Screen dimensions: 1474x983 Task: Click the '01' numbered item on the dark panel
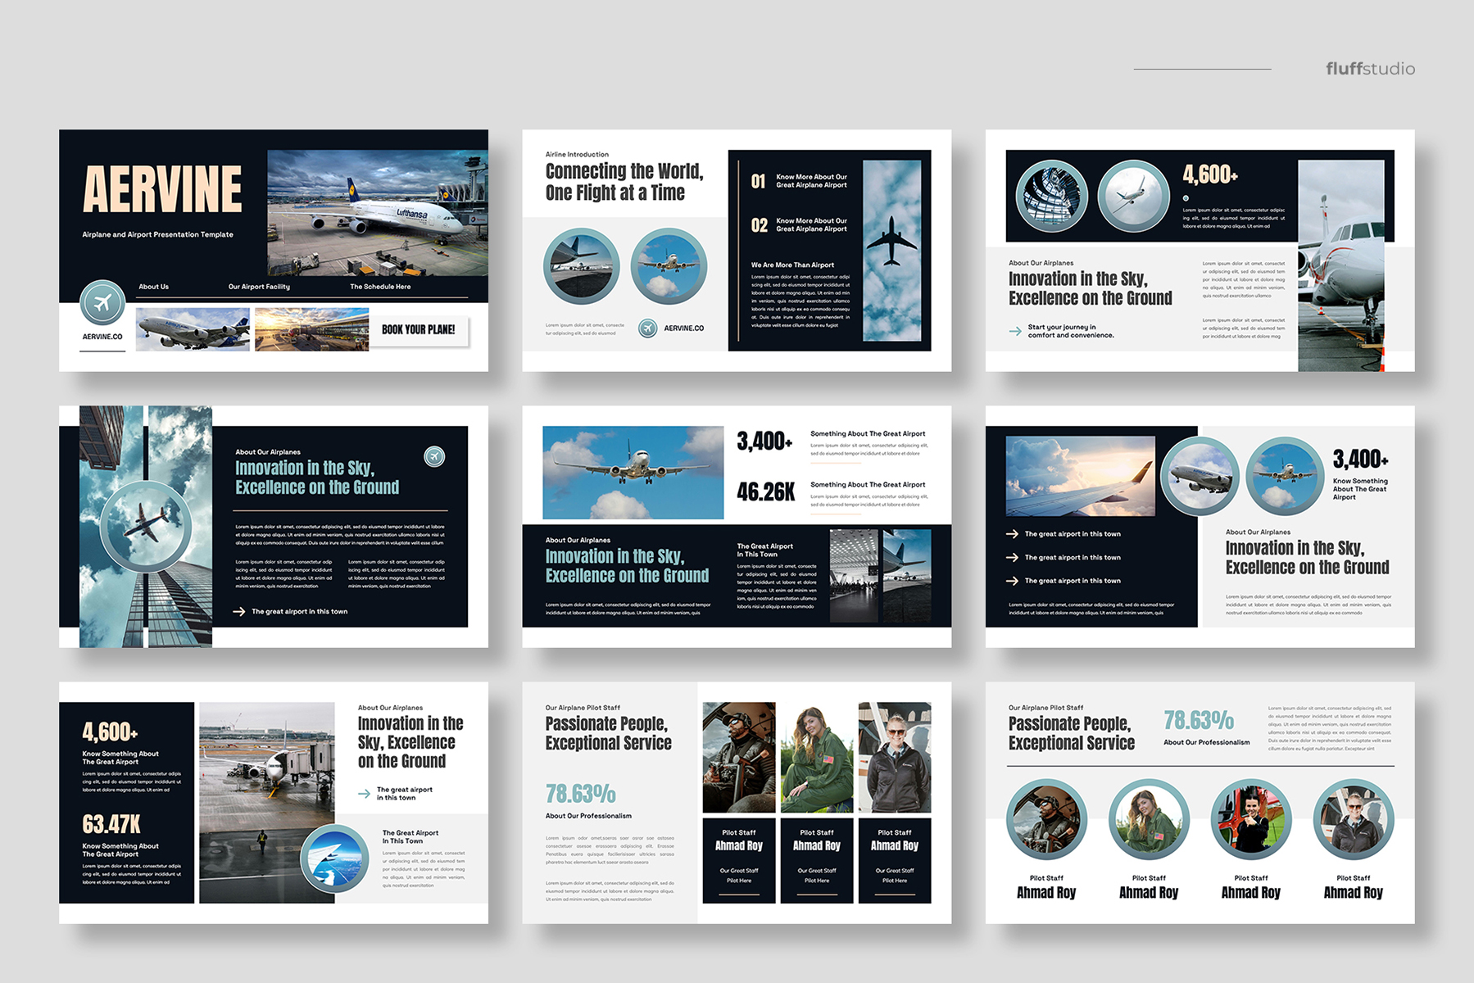(x=759, y=181)
